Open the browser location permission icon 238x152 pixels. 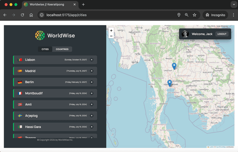pyautogui.click(x=178, y=15)
